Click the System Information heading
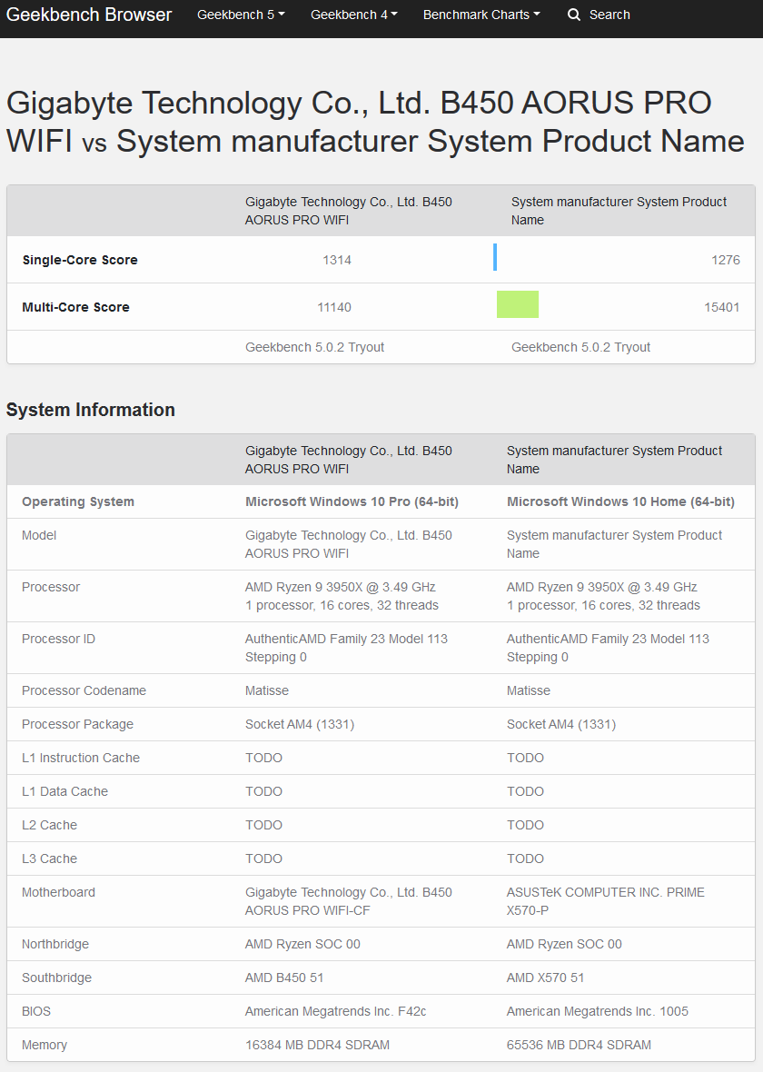The height and width of the screenshot is (1072, 763). [x=91, y=410]
